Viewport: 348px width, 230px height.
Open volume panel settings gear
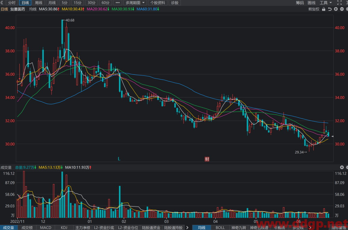[347, 167]
